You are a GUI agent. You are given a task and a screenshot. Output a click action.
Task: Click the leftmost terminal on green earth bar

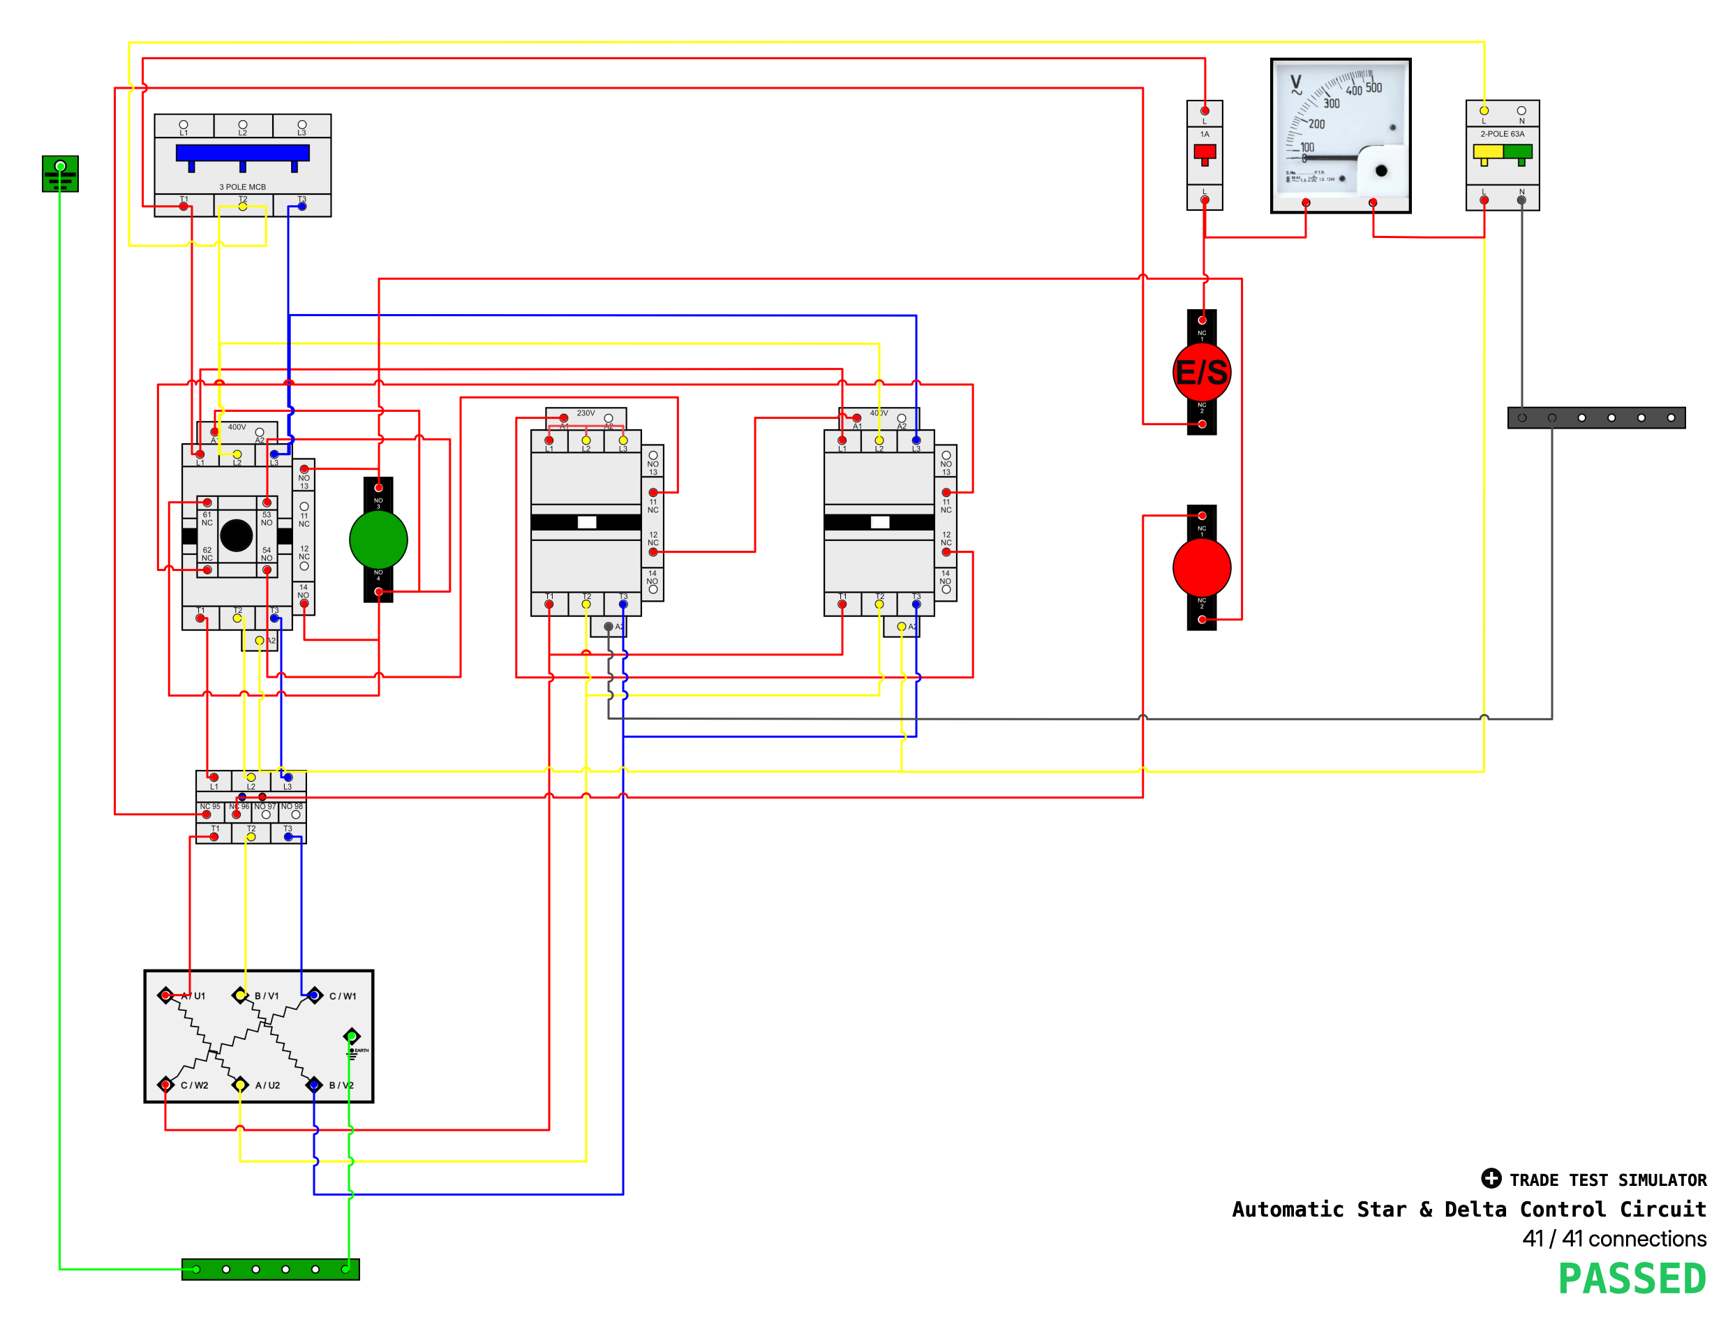(x=196, y=1269)
